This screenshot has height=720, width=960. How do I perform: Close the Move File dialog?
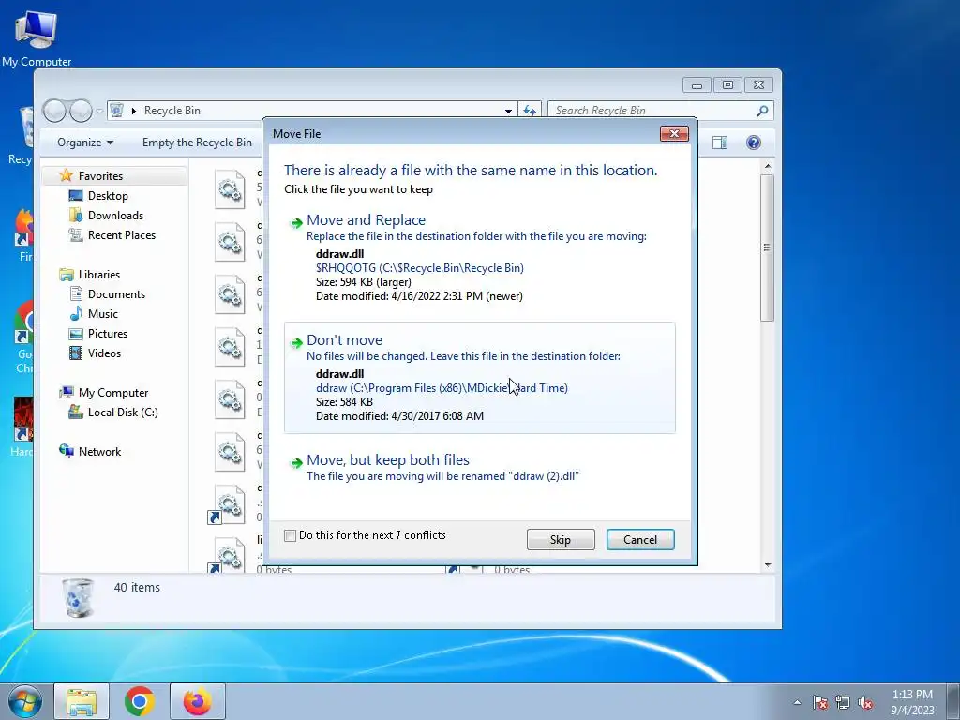pos(674,133)
